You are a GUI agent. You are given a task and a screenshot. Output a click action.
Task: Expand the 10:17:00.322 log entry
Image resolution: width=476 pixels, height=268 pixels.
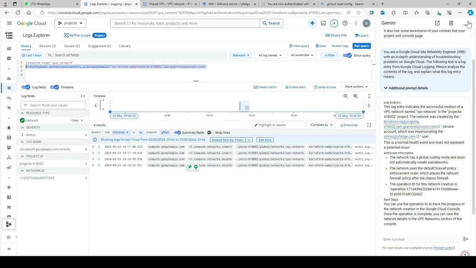coord(93,147)
